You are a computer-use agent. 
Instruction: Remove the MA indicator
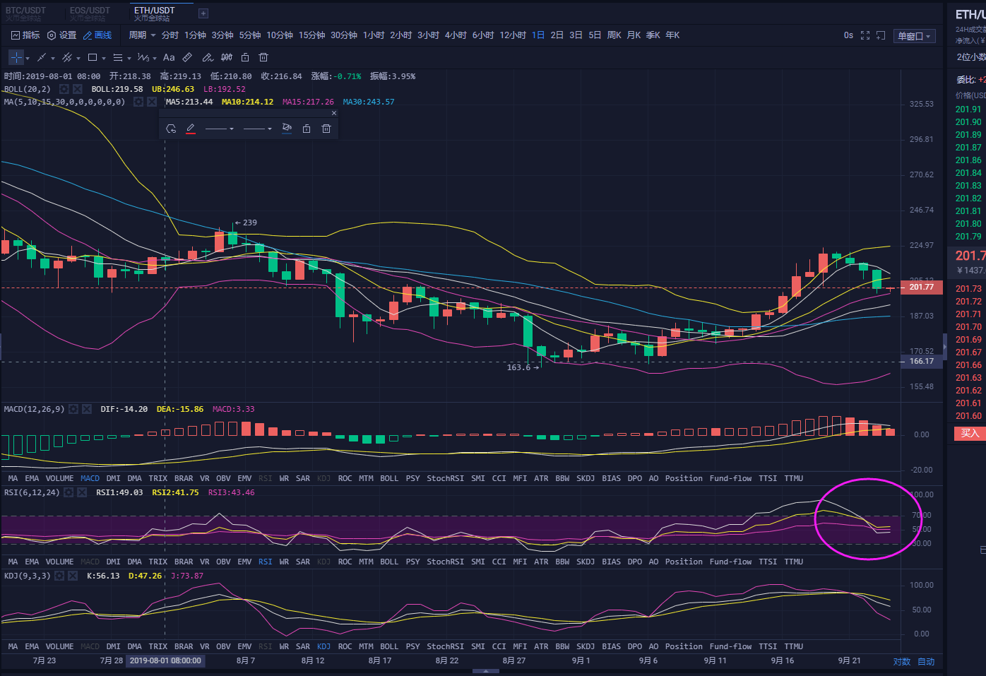pos(152,102)
